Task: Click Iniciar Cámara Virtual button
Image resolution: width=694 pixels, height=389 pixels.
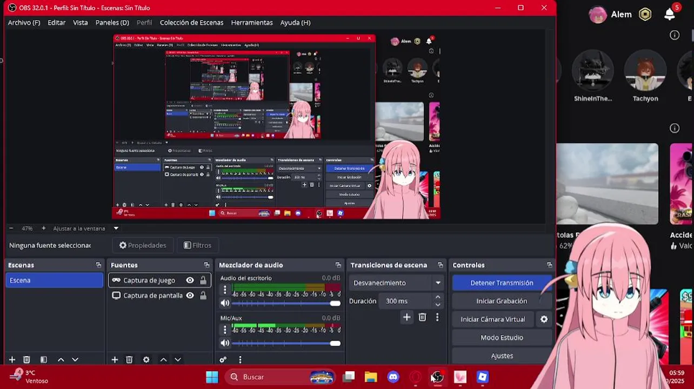Action: click(x=493, y=319)
